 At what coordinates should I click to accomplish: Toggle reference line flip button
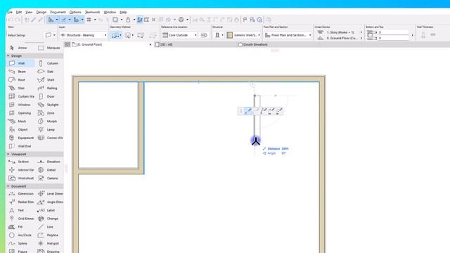[x=204, y=35]
